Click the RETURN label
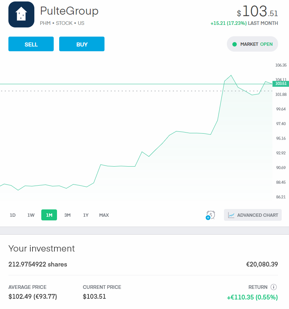Image resolution: width=289 pixels, height=309 pixels. pos(258,287)
